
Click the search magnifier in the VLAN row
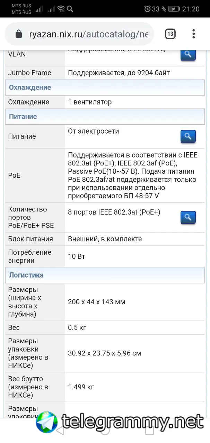[188, 54]
